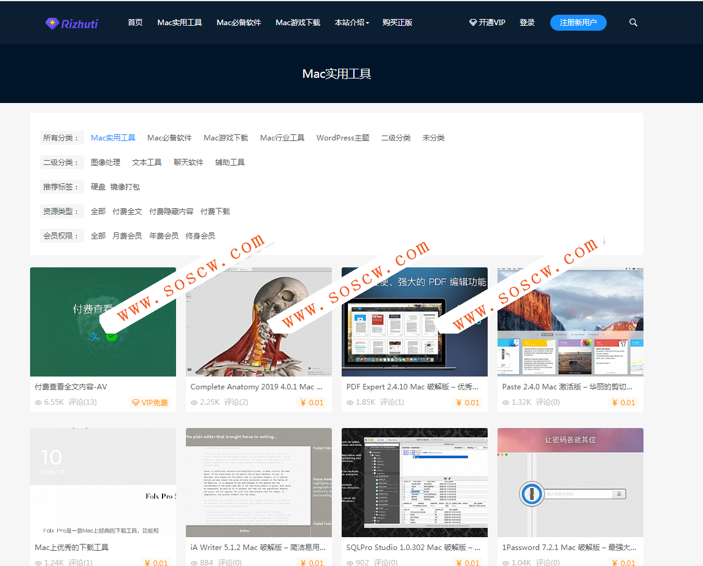Open title Paste 2.4.0 Mac 激活版
The image size is (703, 566).
click(567, 387)
